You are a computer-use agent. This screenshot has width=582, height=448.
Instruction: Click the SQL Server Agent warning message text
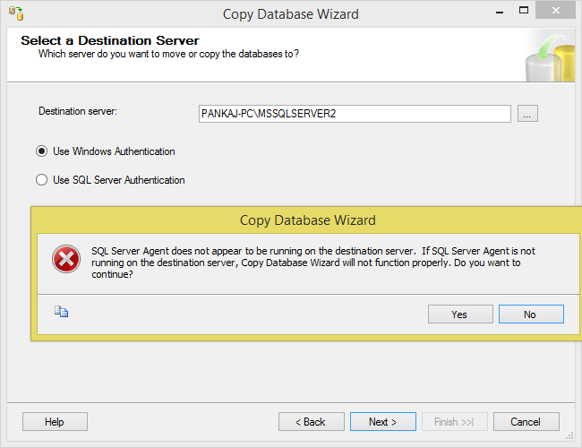313,263
